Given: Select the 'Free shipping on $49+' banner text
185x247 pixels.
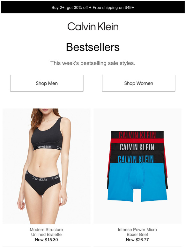Looking at the screenshot, I should (x=113, y=8).
